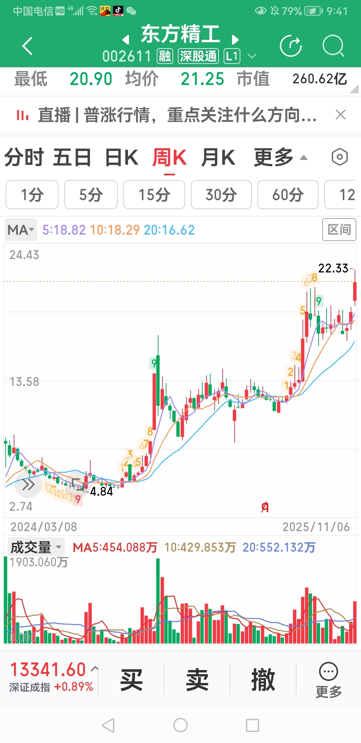
Task: Tap the end date 2025/11/06 label
Action: [x=316, y=527]
